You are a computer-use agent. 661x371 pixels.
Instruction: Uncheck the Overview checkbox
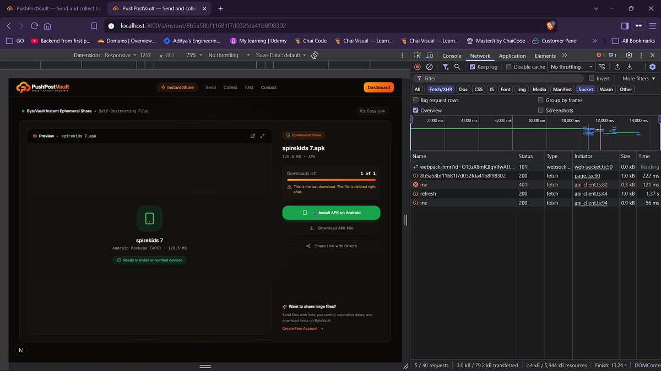416,110
